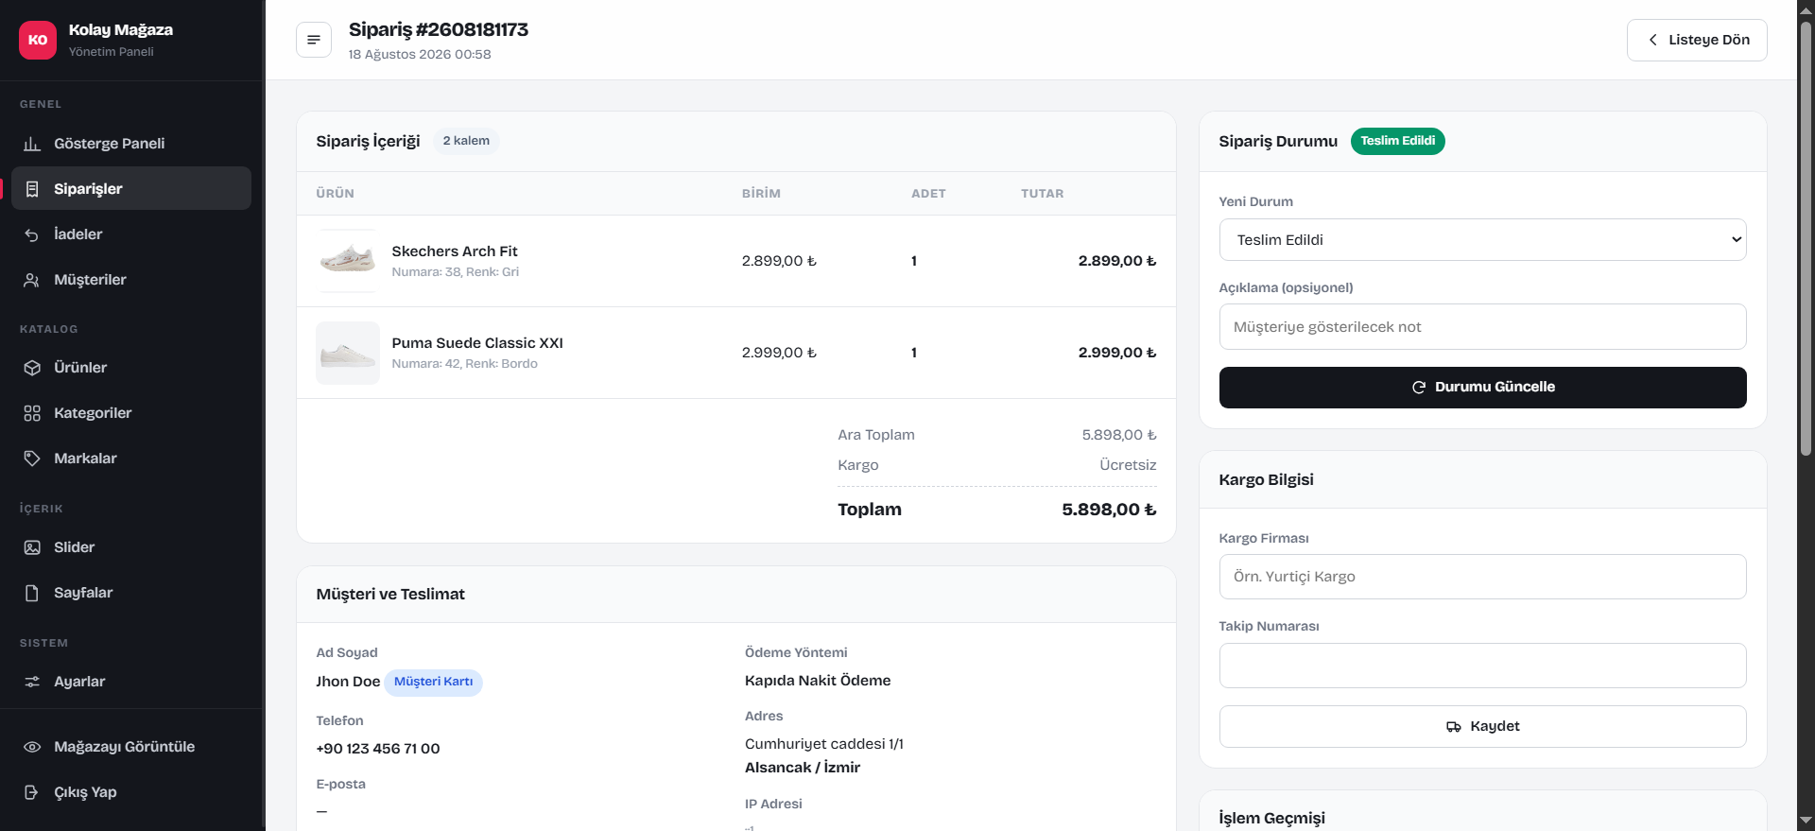
Task: Open the Müşteriler section
Action: (131, 280)
